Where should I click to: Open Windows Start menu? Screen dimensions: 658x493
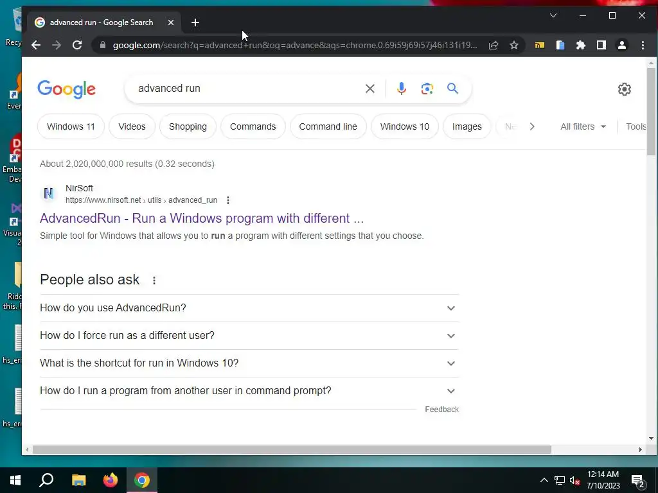pyautogui.click(x=15, y=480)
